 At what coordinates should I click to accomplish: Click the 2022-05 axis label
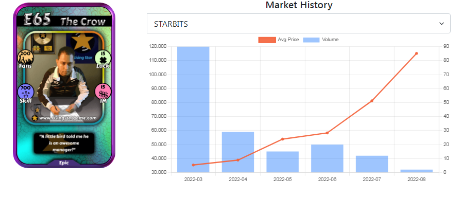pyautogui.click(x=283, y=179)
